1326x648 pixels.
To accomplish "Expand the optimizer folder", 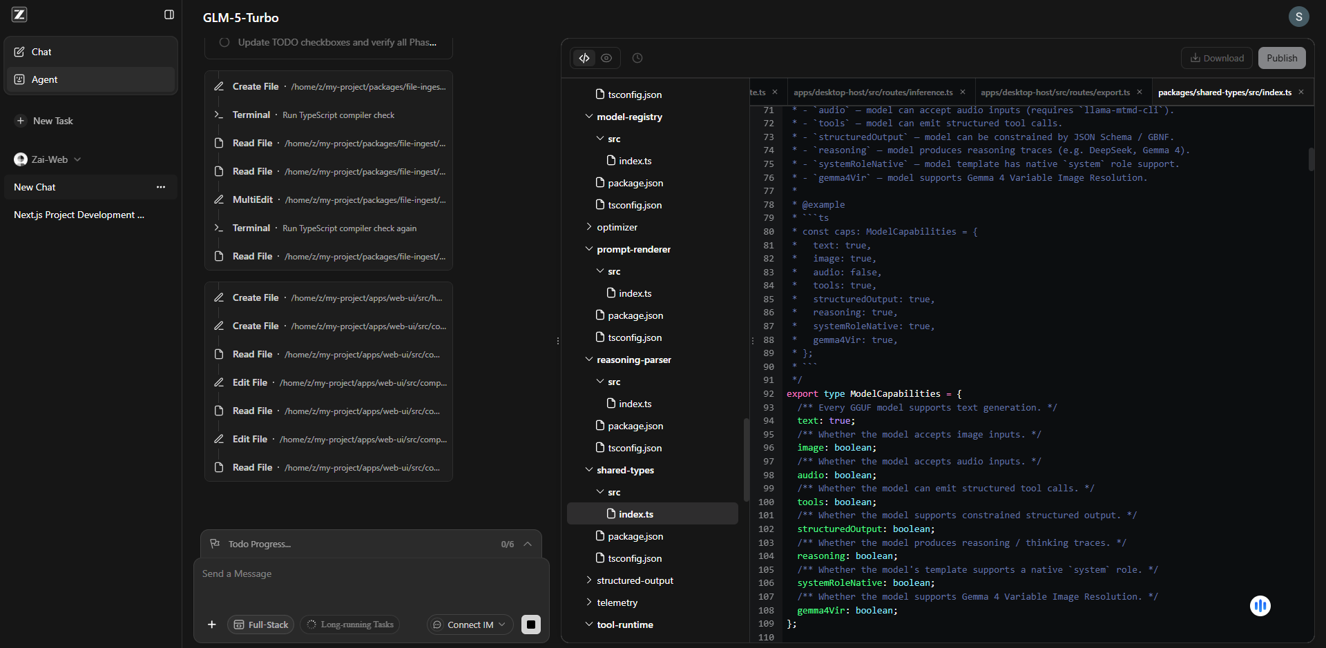I will (617, 227).
